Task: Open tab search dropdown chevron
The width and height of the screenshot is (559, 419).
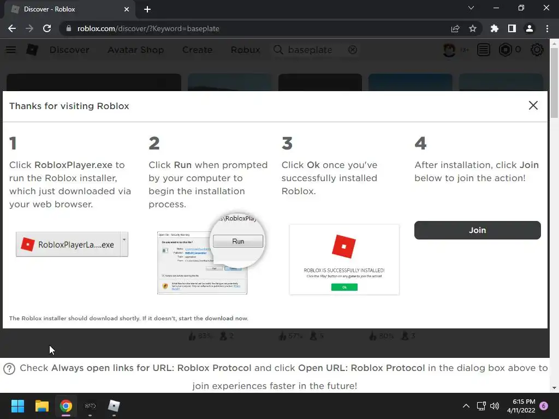Action: (x=471, y=8)
